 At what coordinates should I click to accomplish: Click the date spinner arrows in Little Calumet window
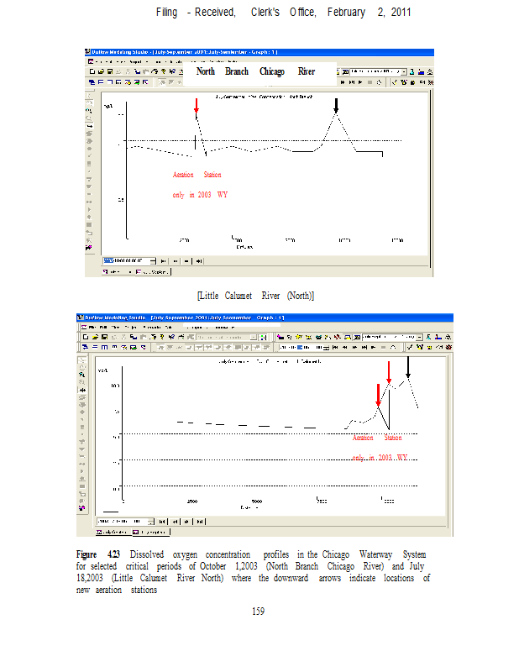point(151,521)
